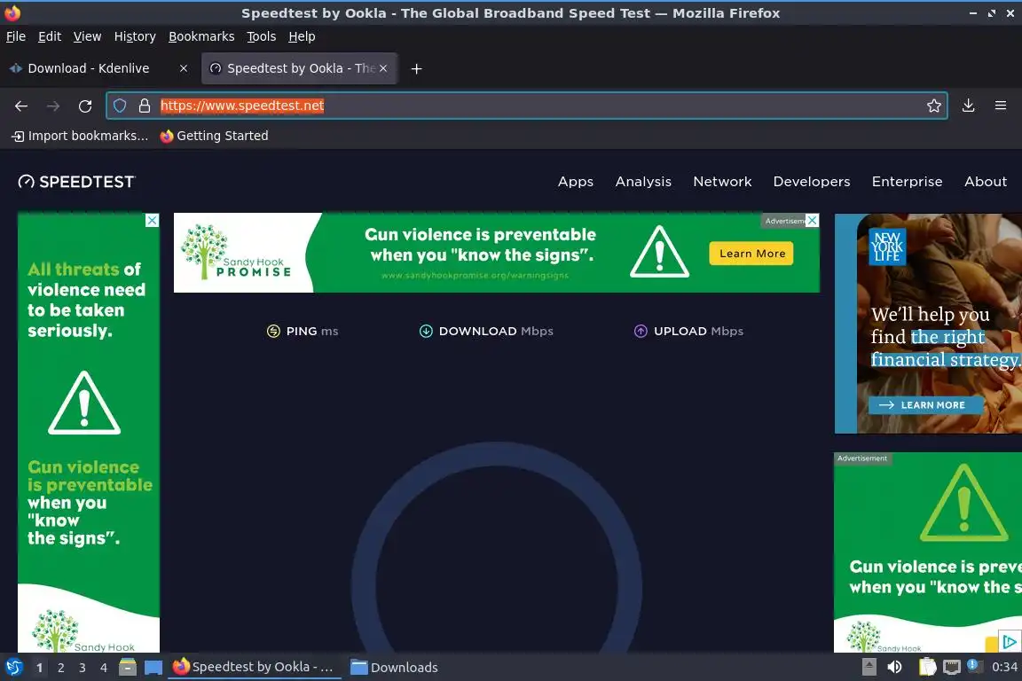This screenshot has height=681, width=1022.
Task: Click LEARN MORE in New York Life ad
Action: click(x=925, y=404)
